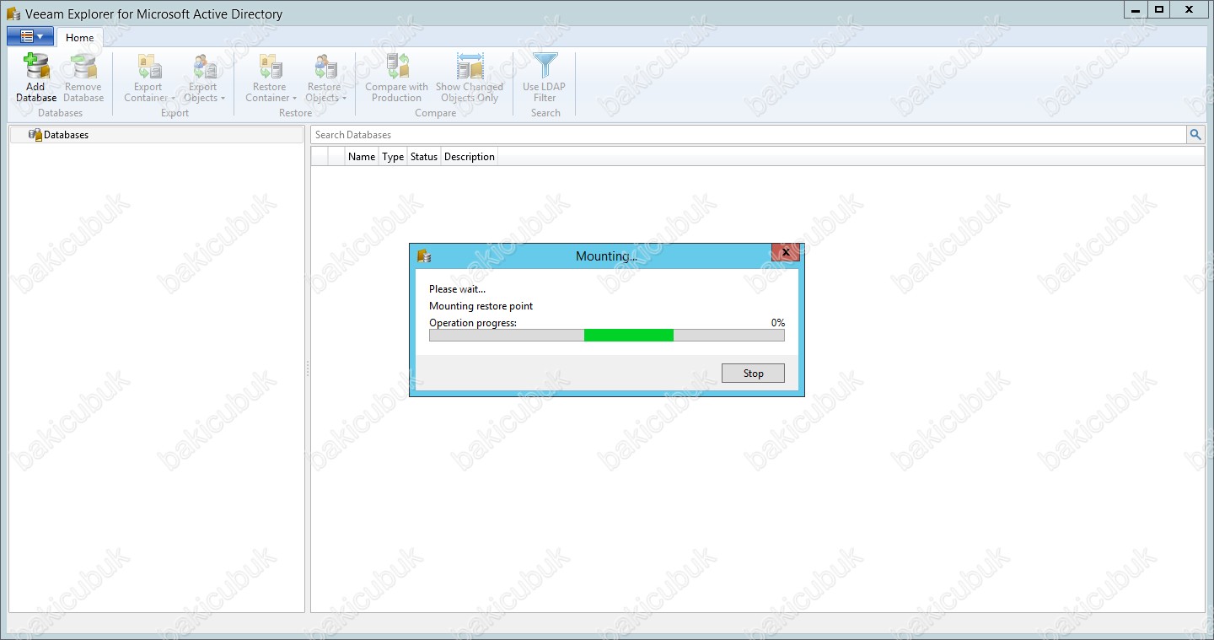Click the Export Objects ribbon icon

coord(204,67)
